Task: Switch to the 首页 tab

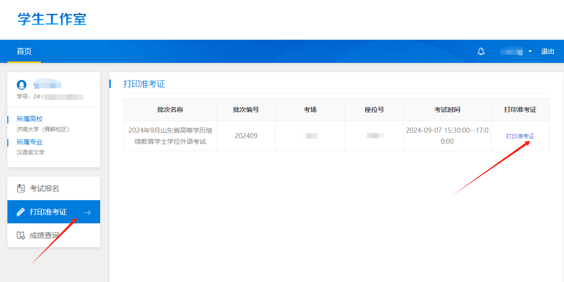Action: click(24, 51)
